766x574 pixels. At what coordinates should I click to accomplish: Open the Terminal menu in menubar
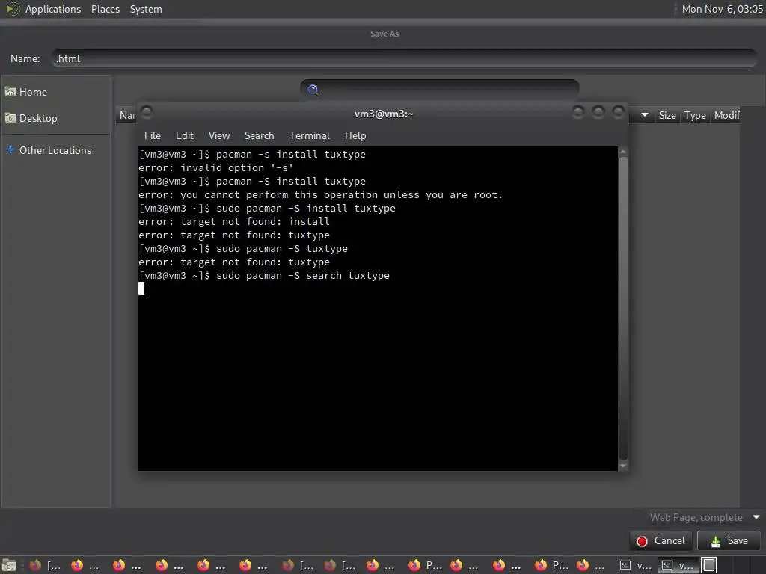(309, 136)
